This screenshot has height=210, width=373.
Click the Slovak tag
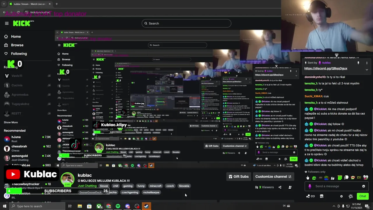(104, 186)
